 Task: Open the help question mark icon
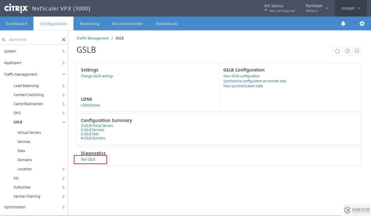pos(348,51)
